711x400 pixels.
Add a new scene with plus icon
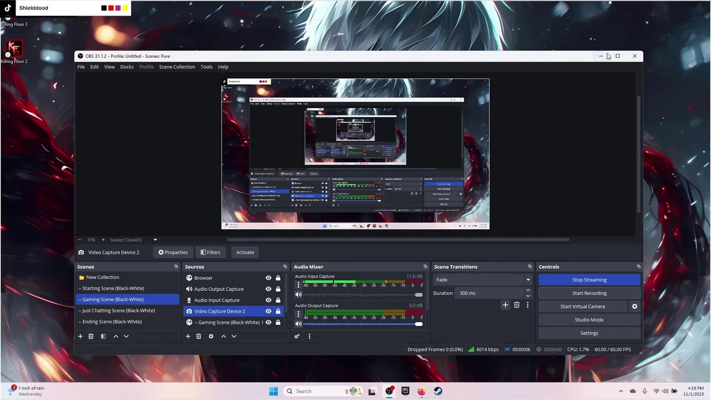pyautogui.click(x=80, y=336)
